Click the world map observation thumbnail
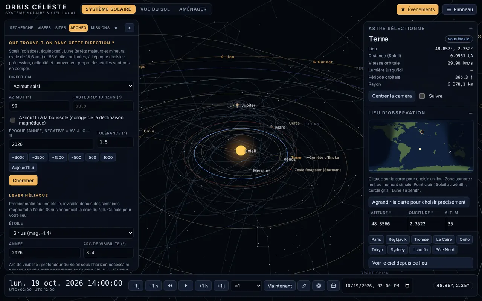The height and width of the screenshot is (301, 482). [x=421, y=146]
